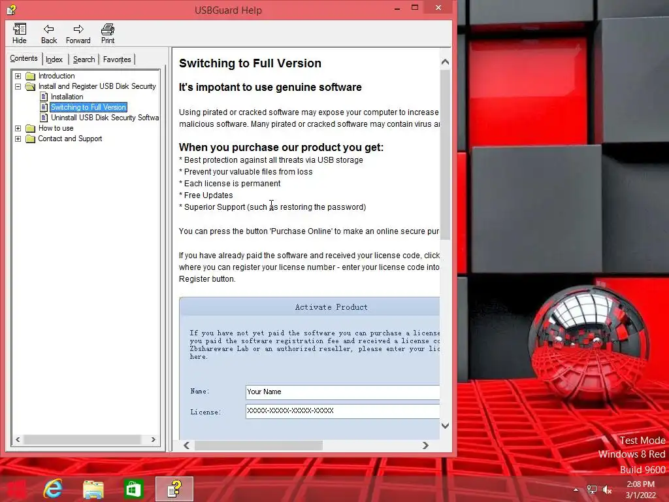Click the open folder icon for Install and Register
Screen dimensions: 669x502
pos(30,87)
